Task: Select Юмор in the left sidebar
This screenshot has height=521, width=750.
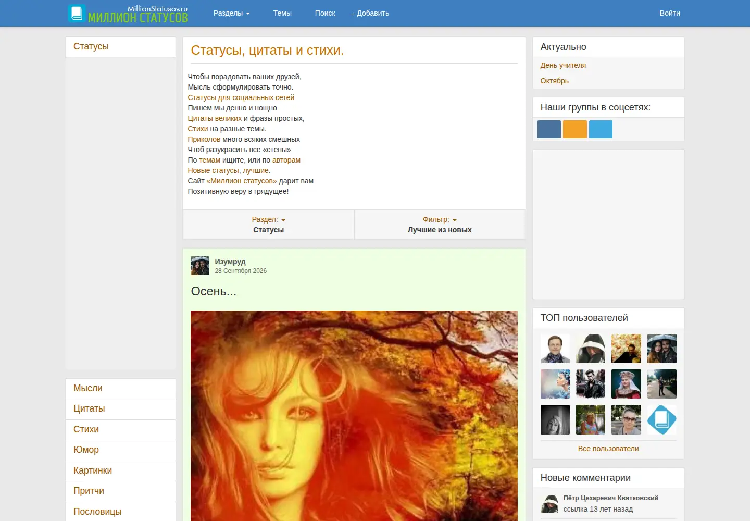Action: (x=120, y=450)
